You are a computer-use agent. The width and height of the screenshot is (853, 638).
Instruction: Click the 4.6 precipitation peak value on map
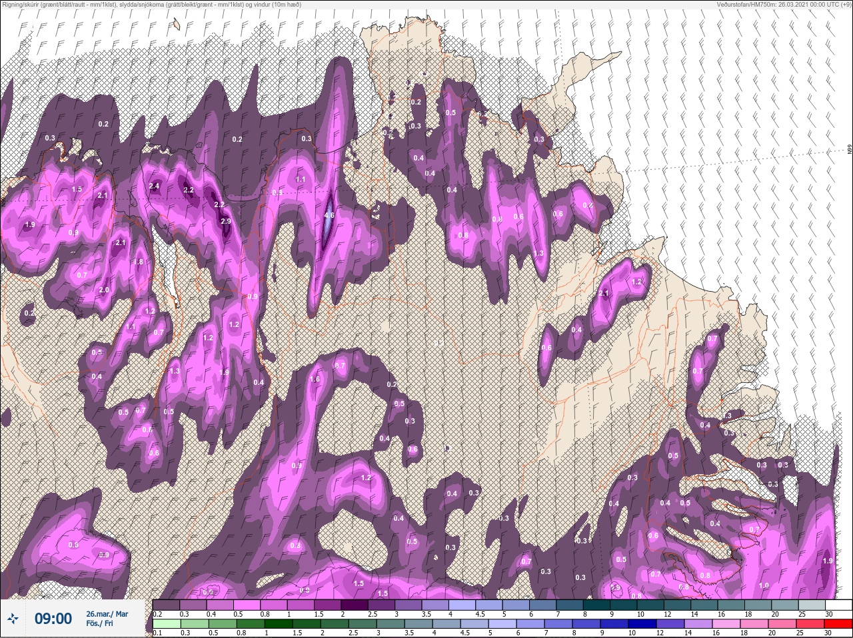click(x=329, y=216)
